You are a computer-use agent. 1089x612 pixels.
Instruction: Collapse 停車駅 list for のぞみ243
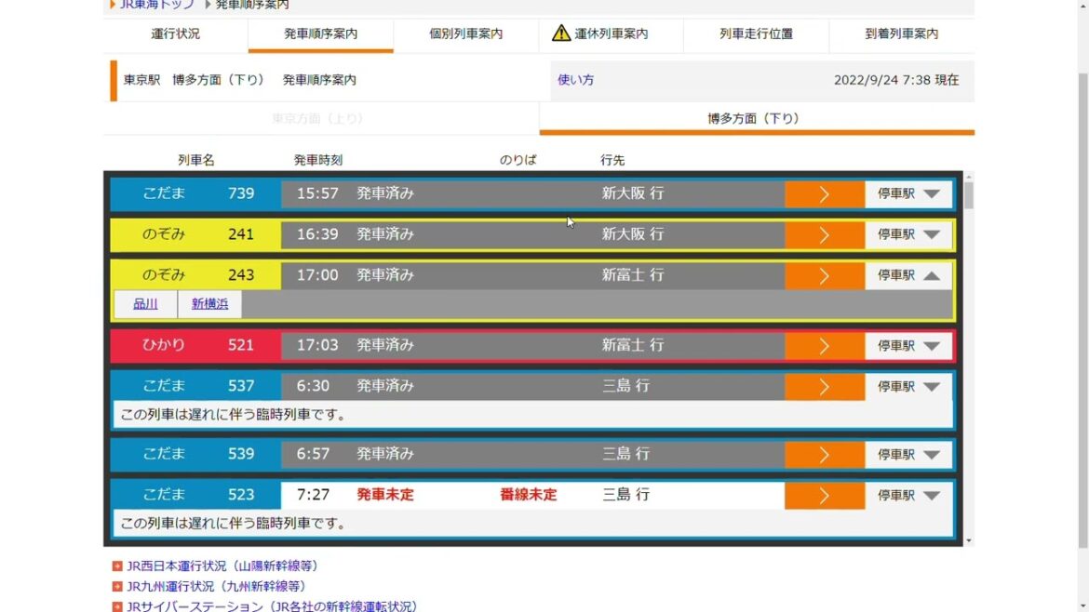pyautogui.click(x=907, y=274)
